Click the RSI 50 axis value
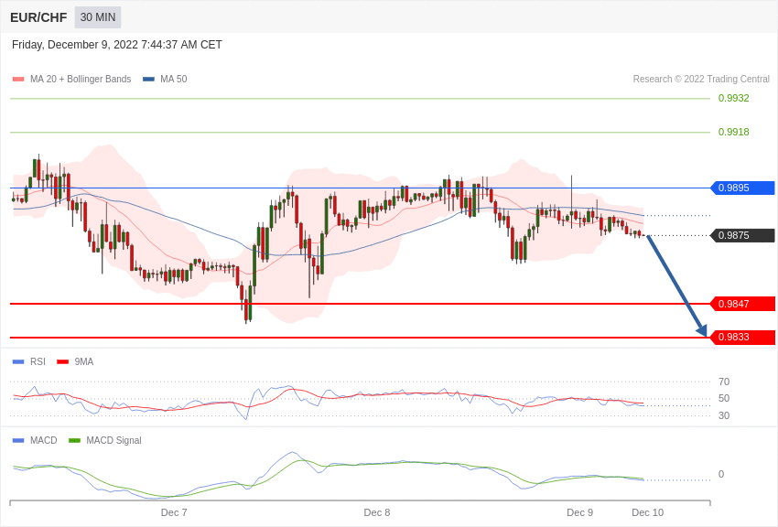 [724, 398]
